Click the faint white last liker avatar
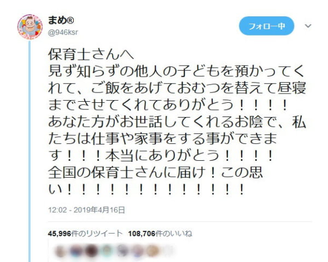The image size is (328, 262). pos(168,251)
